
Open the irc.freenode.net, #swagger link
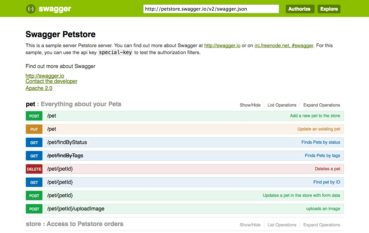(x=284, y=45)
